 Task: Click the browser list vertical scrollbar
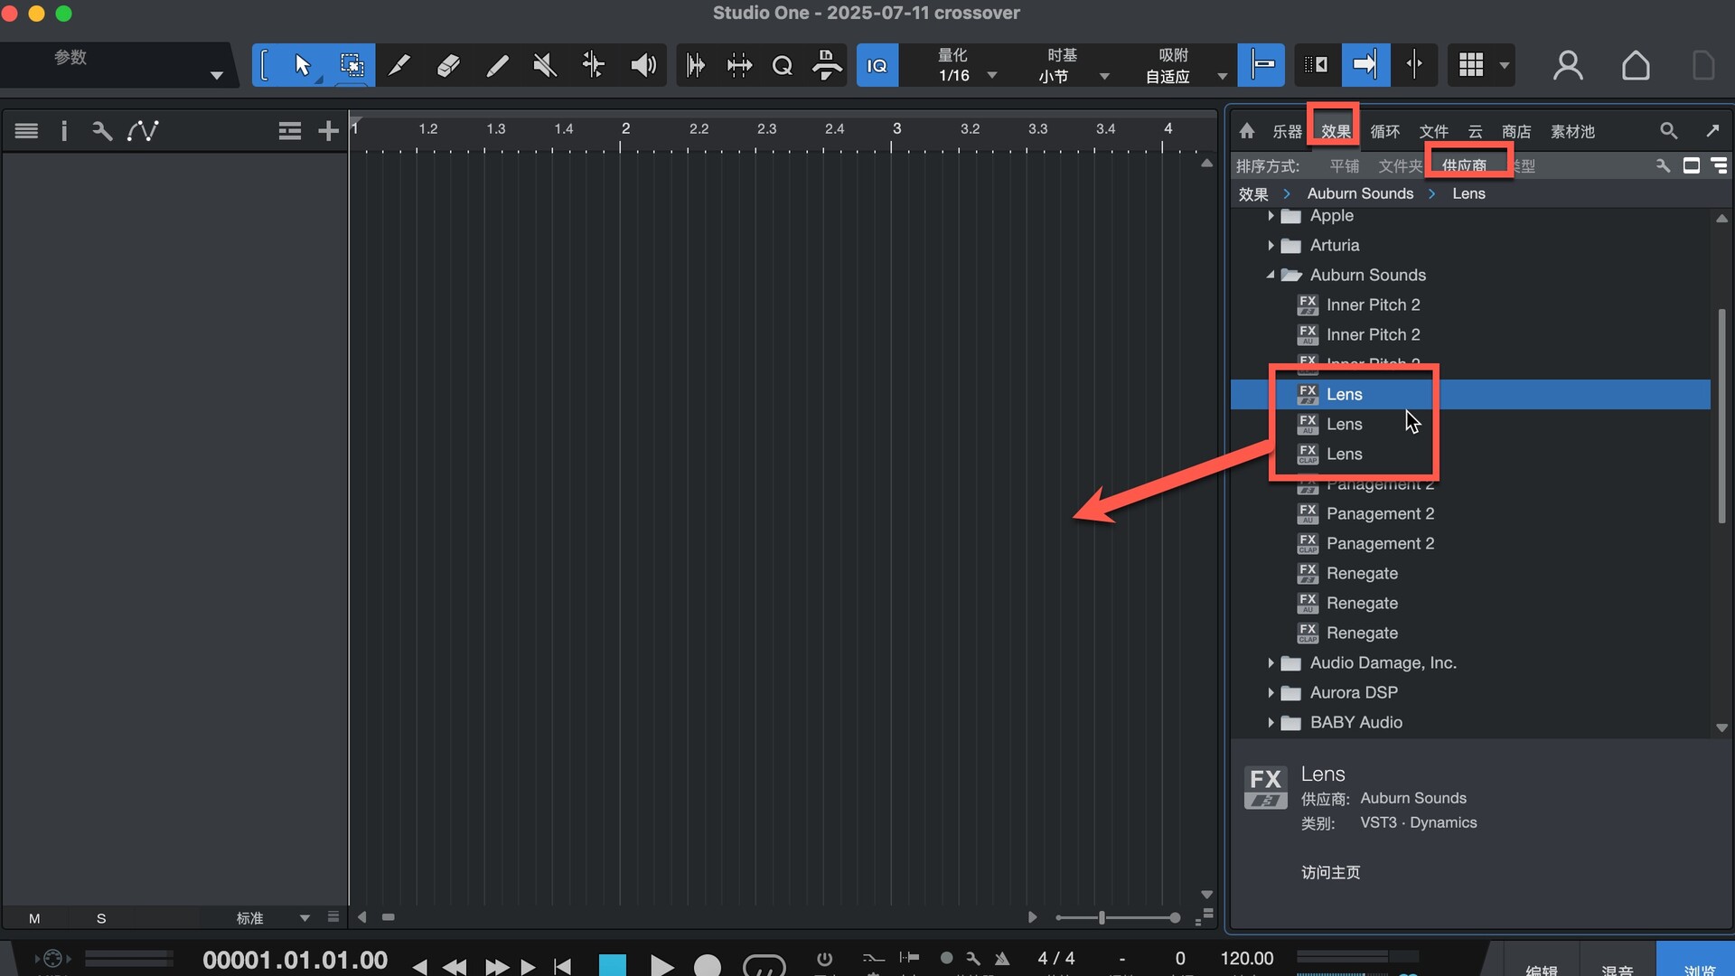(1721, 416)
